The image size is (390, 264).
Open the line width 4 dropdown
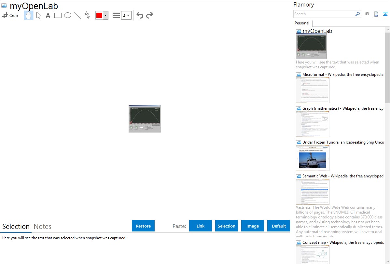point(126,15)
